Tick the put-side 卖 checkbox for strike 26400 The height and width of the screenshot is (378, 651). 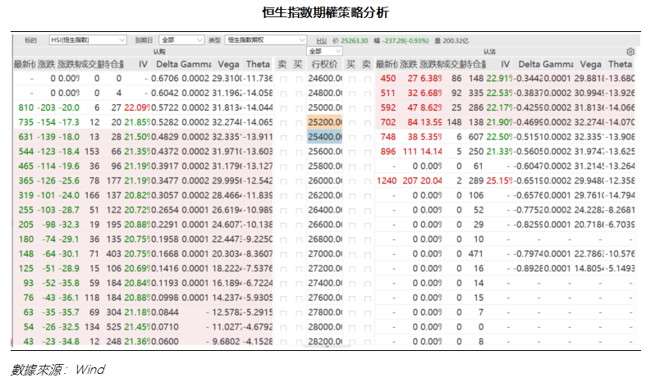367,211
